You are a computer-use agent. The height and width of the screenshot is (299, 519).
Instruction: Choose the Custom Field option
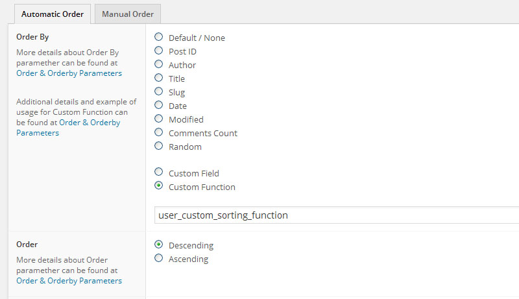tap(158, 172)
